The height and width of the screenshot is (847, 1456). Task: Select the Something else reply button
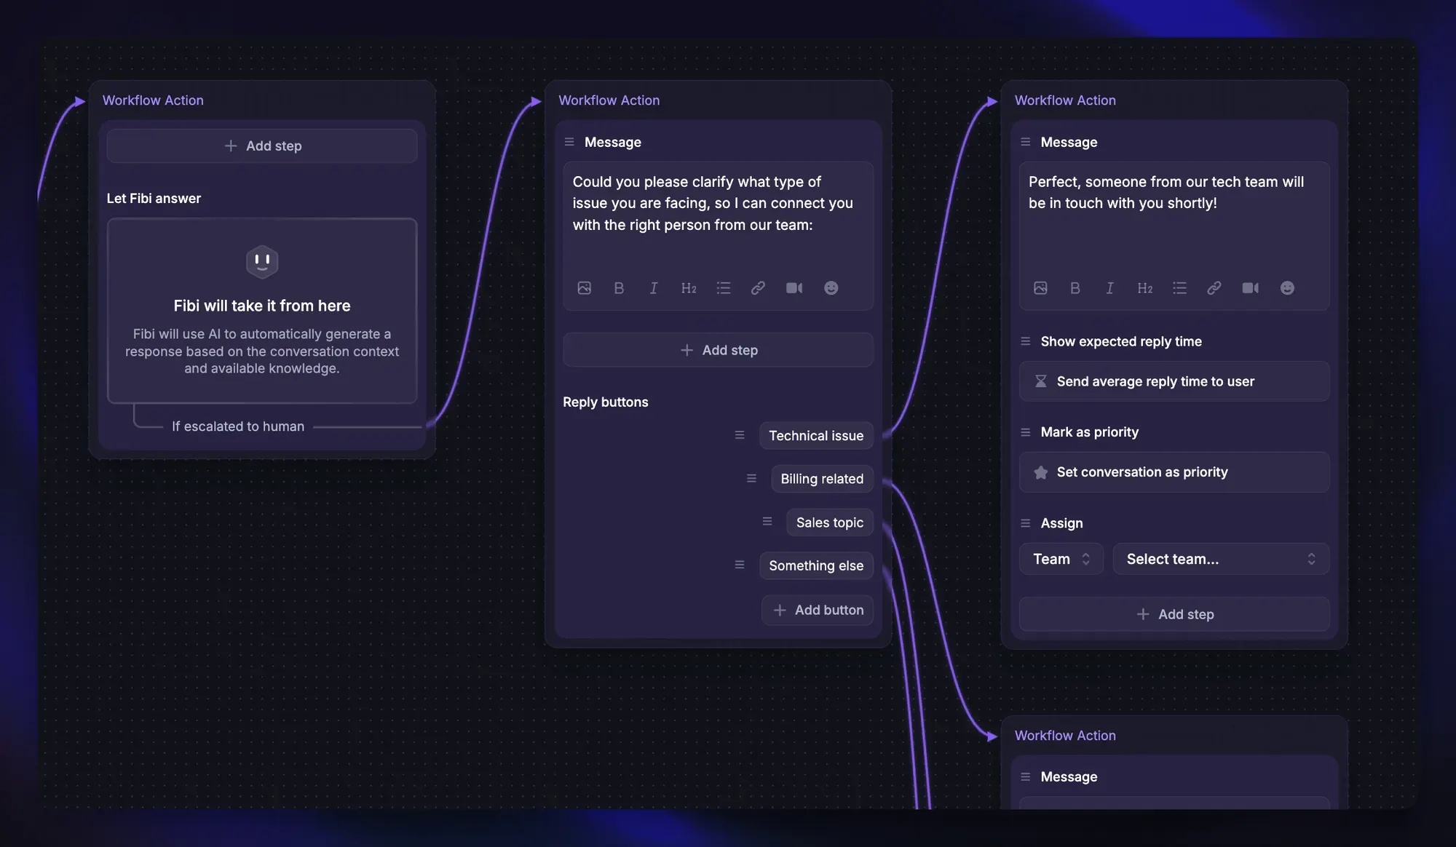[x=816, y=565]
